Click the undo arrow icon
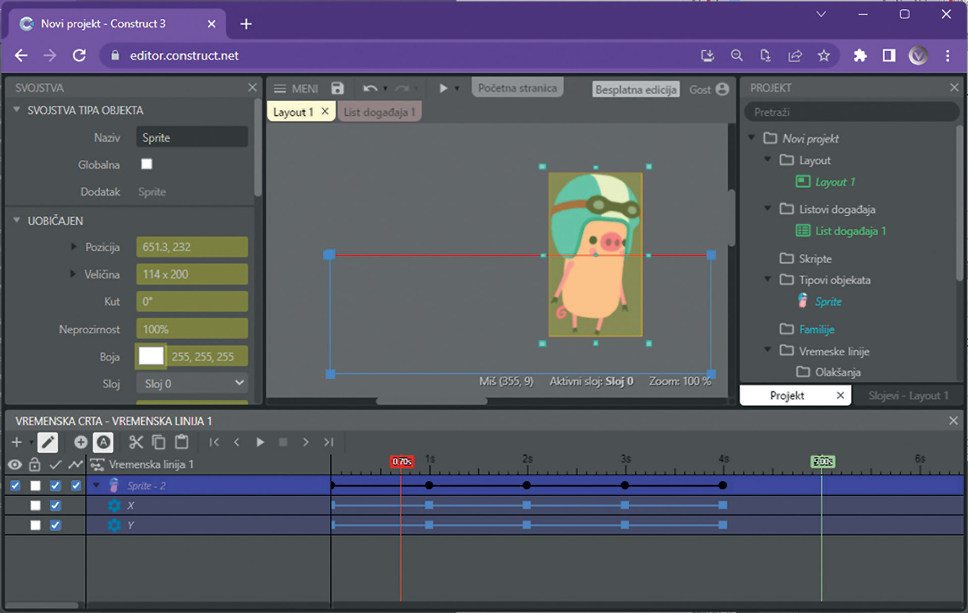The height and width of the screenshot is (613, 968). pyautogui.click(x=370, y=88)
